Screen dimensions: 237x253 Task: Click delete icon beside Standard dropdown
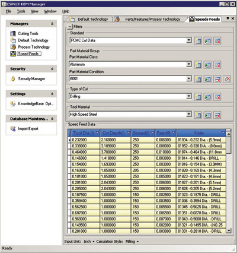[x=217, y=41]
